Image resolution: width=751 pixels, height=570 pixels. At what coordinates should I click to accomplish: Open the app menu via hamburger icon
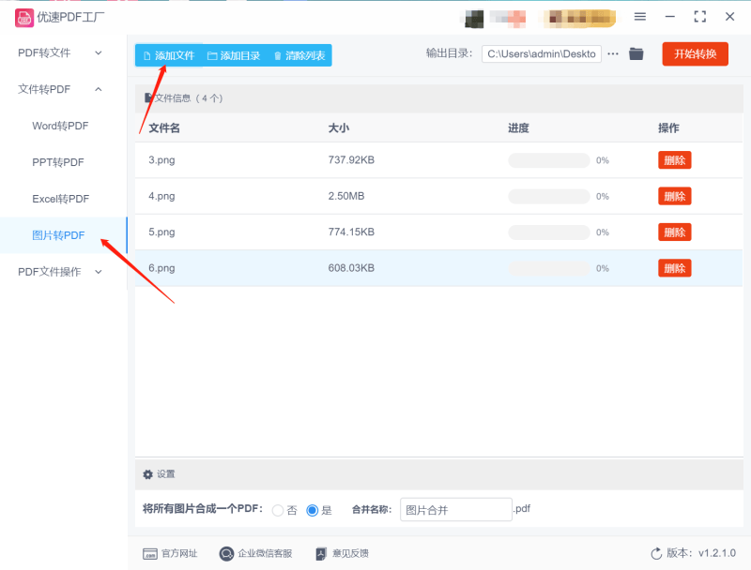tap(640, 16)
